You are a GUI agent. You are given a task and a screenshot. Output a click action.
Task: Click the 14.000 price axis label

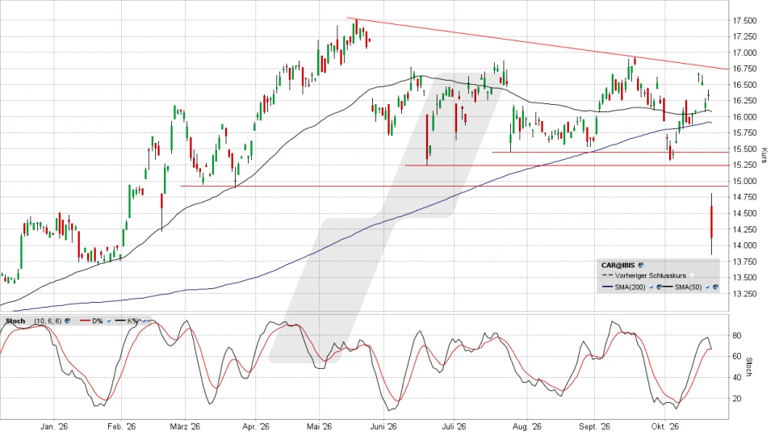[744, 245]
